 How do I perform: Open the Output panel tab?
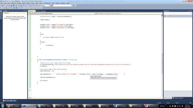pos(13,101)
